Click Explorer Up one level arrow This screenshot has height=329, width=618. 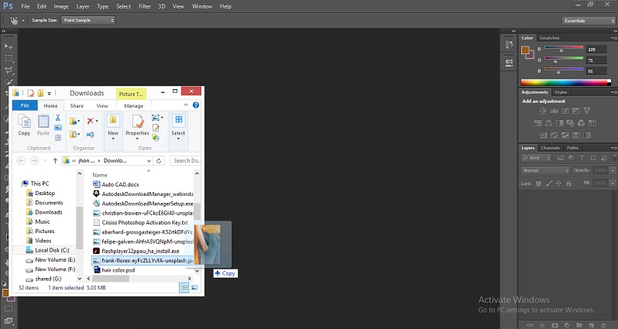tap(55, 161)
